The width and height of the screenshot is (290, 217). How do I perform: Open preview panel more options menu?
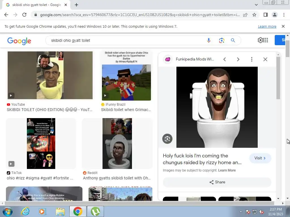(x=251, y=59)
